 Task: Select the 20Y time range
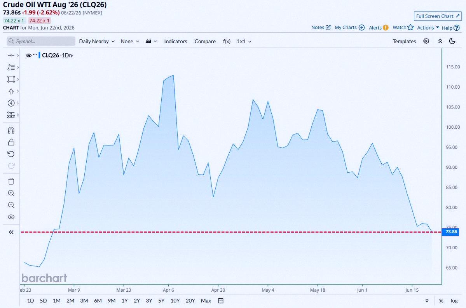click(190, 301)
